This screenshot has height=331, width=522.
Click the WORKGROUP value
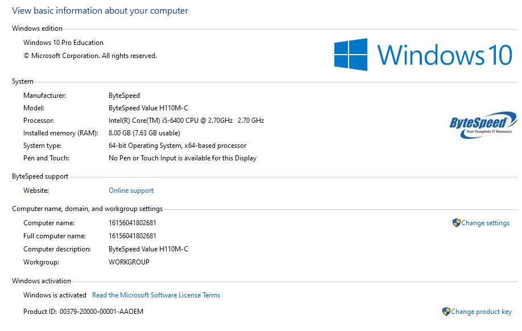pyautogui.click(x=129, y=262)
